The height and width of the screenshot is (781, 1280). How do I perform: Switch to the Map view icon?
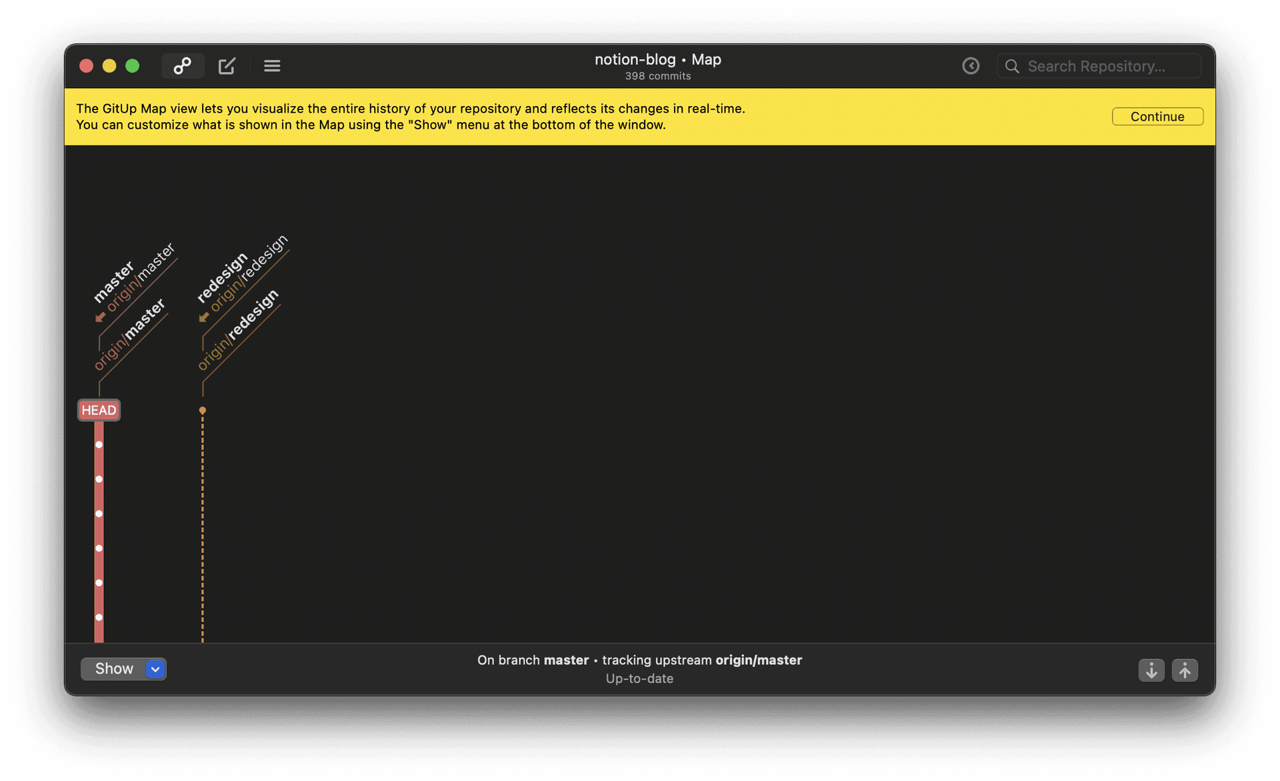183,66
